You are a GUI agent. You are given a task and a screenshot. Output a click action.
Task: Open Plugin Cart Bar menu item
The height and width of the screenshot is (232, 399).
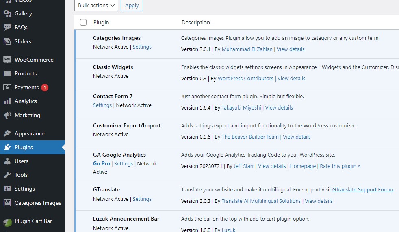click(33, 221)
